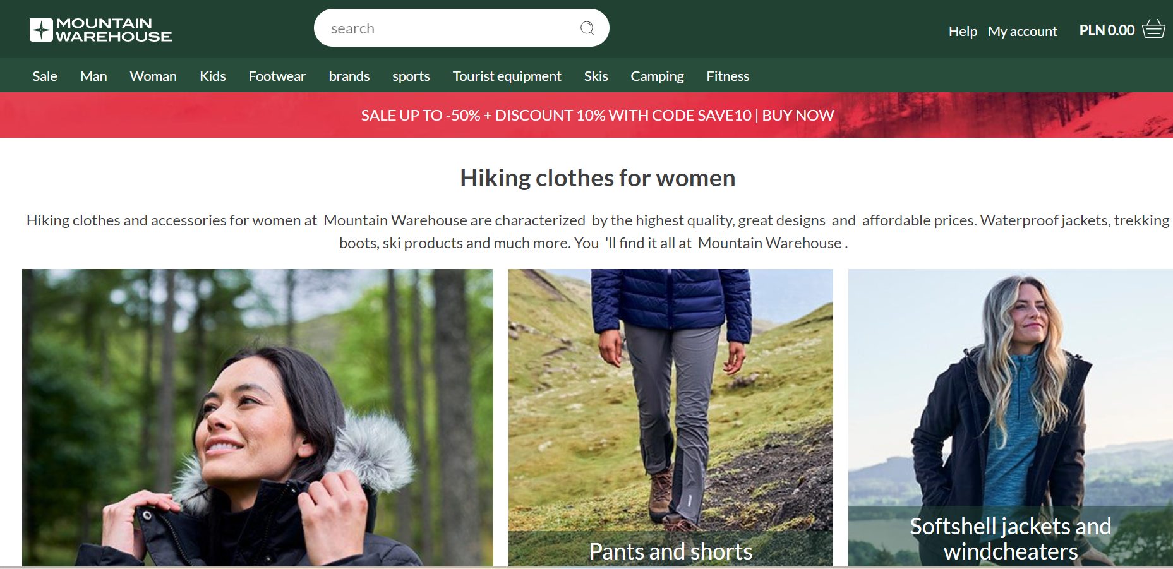
Task: Open the Sale menu
Action: tap(45, 76)
